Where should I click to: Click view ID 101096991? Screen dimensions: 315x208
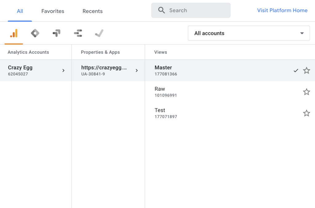tap(166, 95)
